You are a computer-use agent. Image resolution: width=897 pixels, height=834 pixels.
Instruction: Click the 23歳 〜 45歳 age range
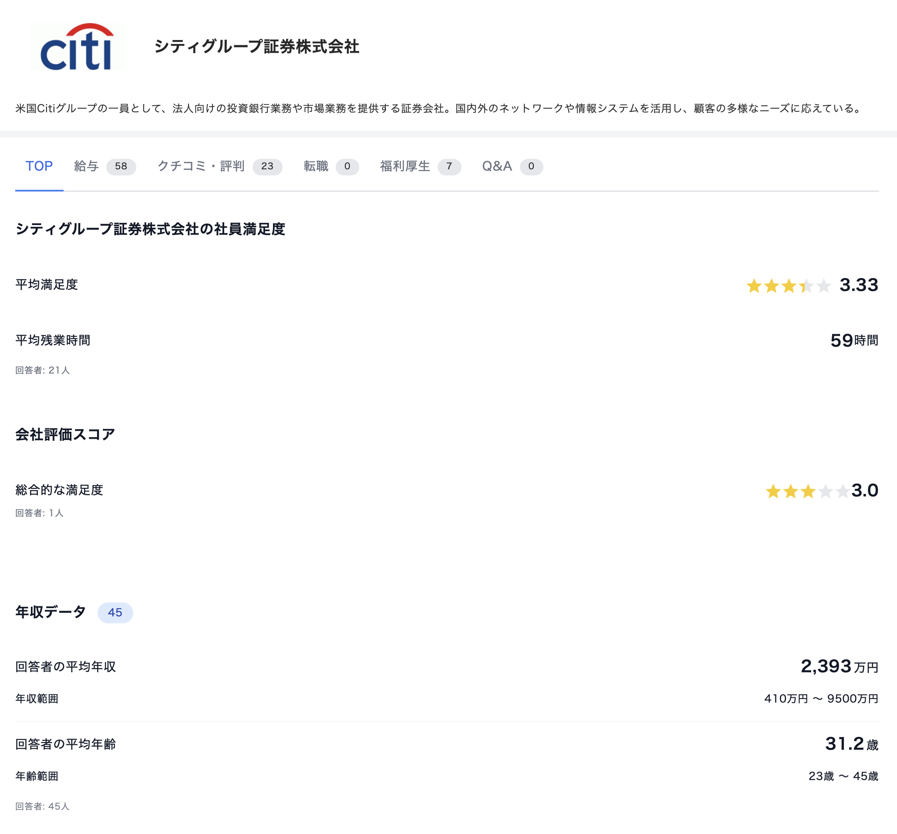coord(843,777)
